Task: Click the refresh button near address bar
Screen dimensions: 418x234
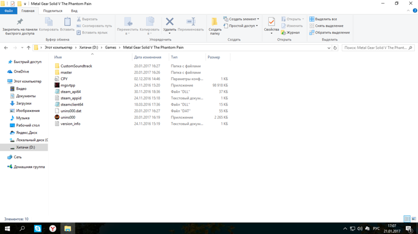Action: (335, 48)
